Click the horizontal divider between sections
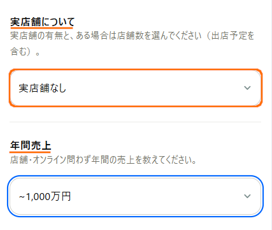This screenshot has width=272, height=230. pyautogui.click(x=136, y=122)
